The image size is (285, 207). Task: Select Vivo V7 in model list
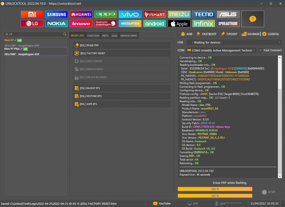[36, 43]
